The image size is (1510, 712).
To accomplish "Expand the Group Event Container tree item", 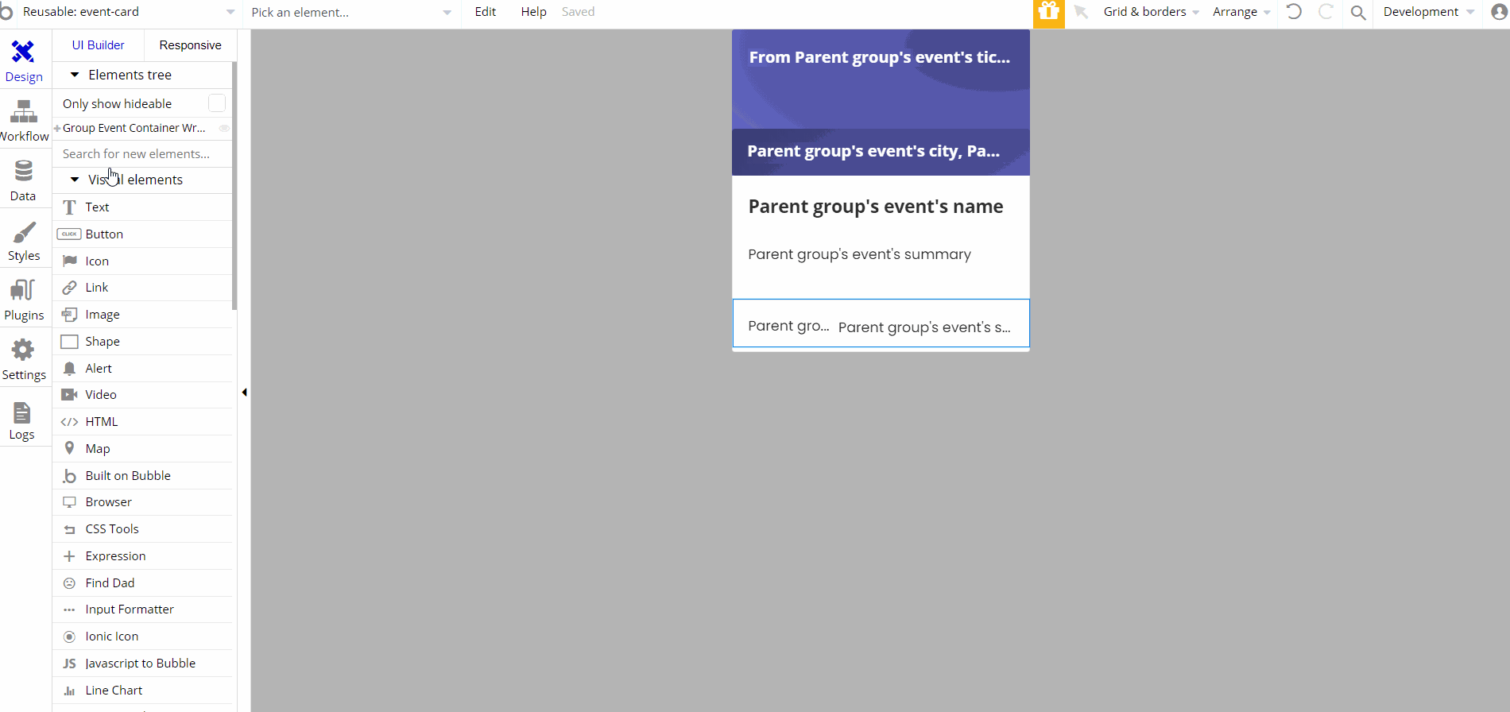I will (57, 128).
